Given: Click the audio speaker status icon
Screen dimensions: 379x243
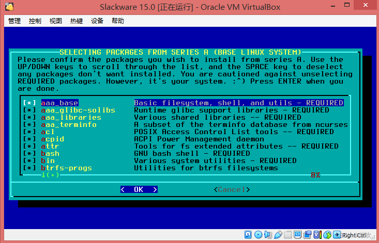Looking at the screenshot, I should 268,235.
